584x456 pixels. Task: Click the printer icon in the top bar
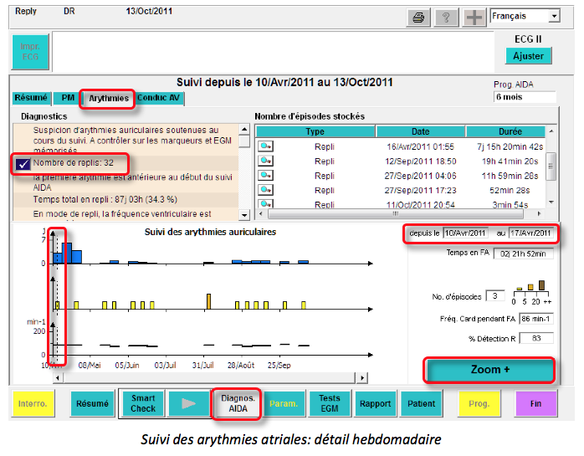coord(420,18)
